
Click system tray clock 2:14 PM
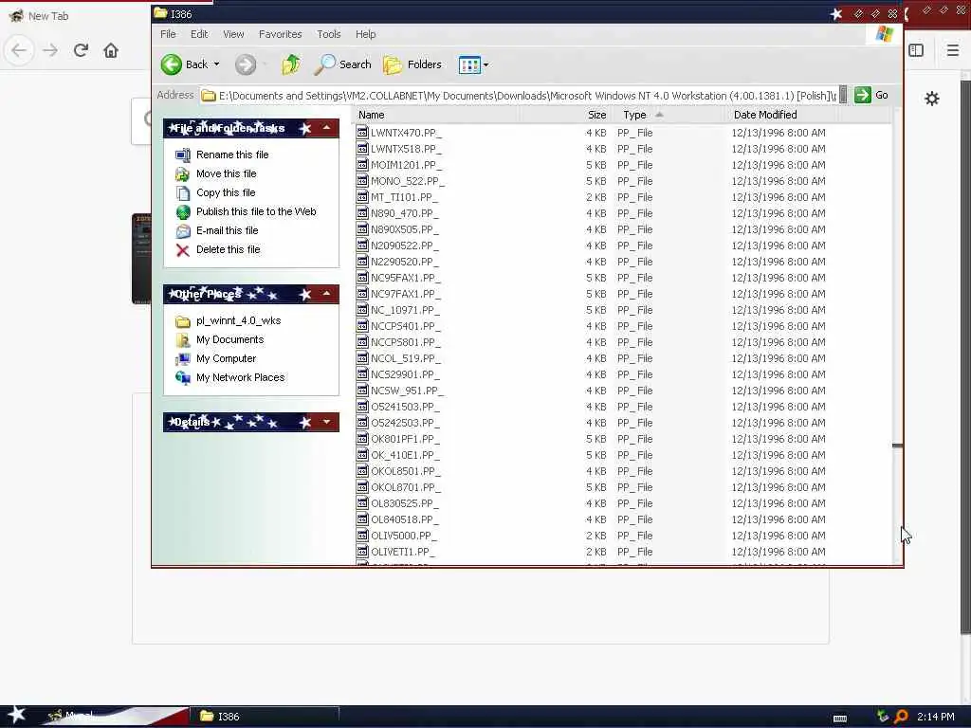tap(935, 717)
